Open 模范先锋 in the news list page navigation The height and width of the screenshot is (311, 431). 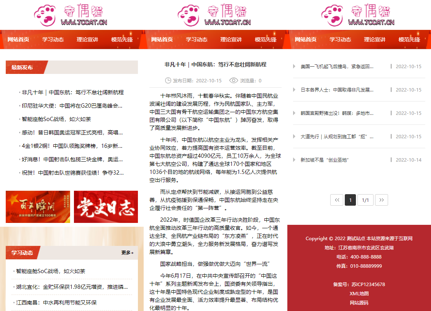coord(409,39)
